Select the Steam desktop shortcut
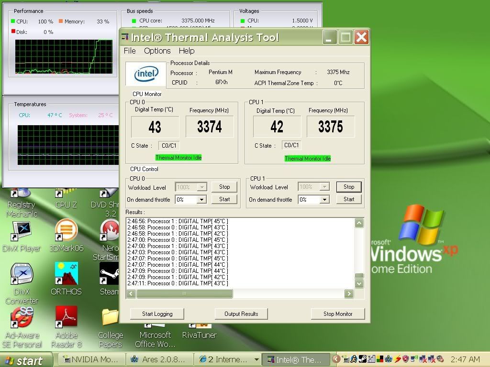 pyautogui.click(x=109, y=279)
